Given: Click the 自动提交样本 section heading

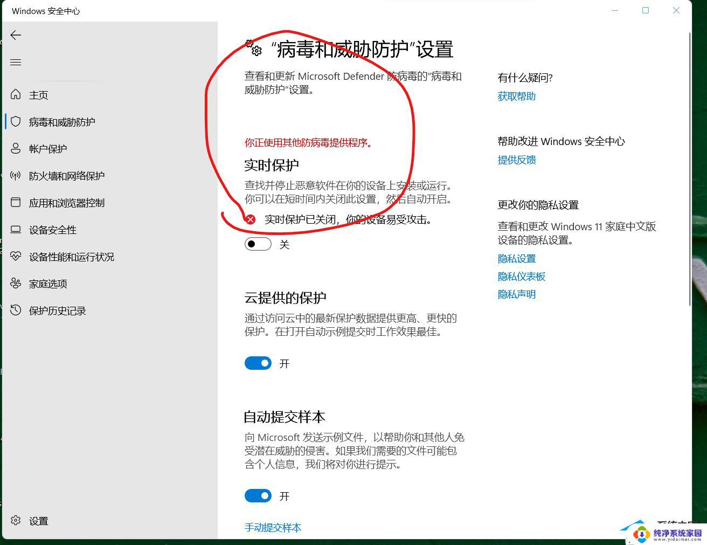Looking at the screenshot, I should pyautogui.click(x=285, y=417).
